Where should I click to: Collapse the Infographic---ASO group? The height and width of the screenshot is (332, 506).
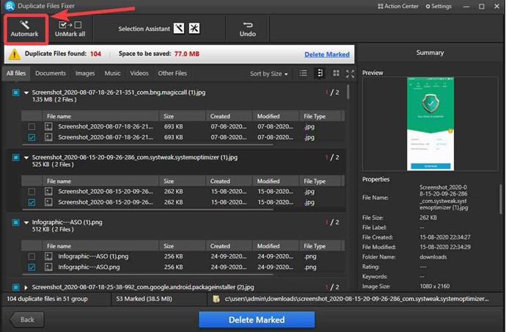coord(26,223)
